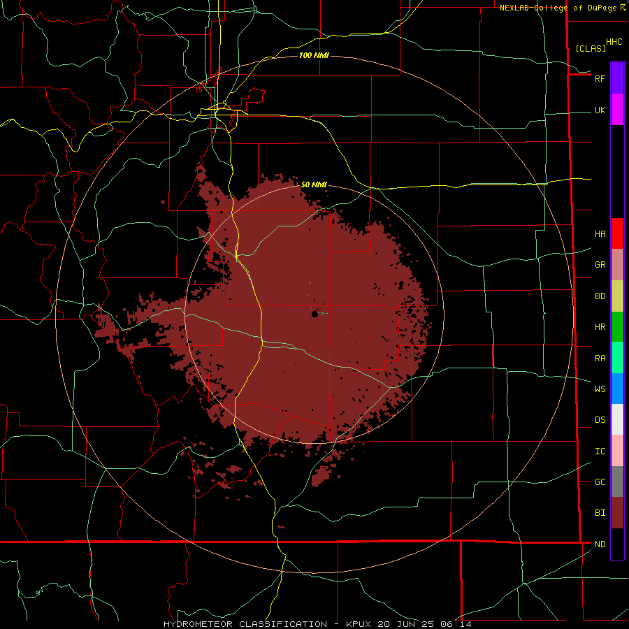Viewport: 629px width, 629px height.
Task: Click the GC legend label
Action: (600, 482)
